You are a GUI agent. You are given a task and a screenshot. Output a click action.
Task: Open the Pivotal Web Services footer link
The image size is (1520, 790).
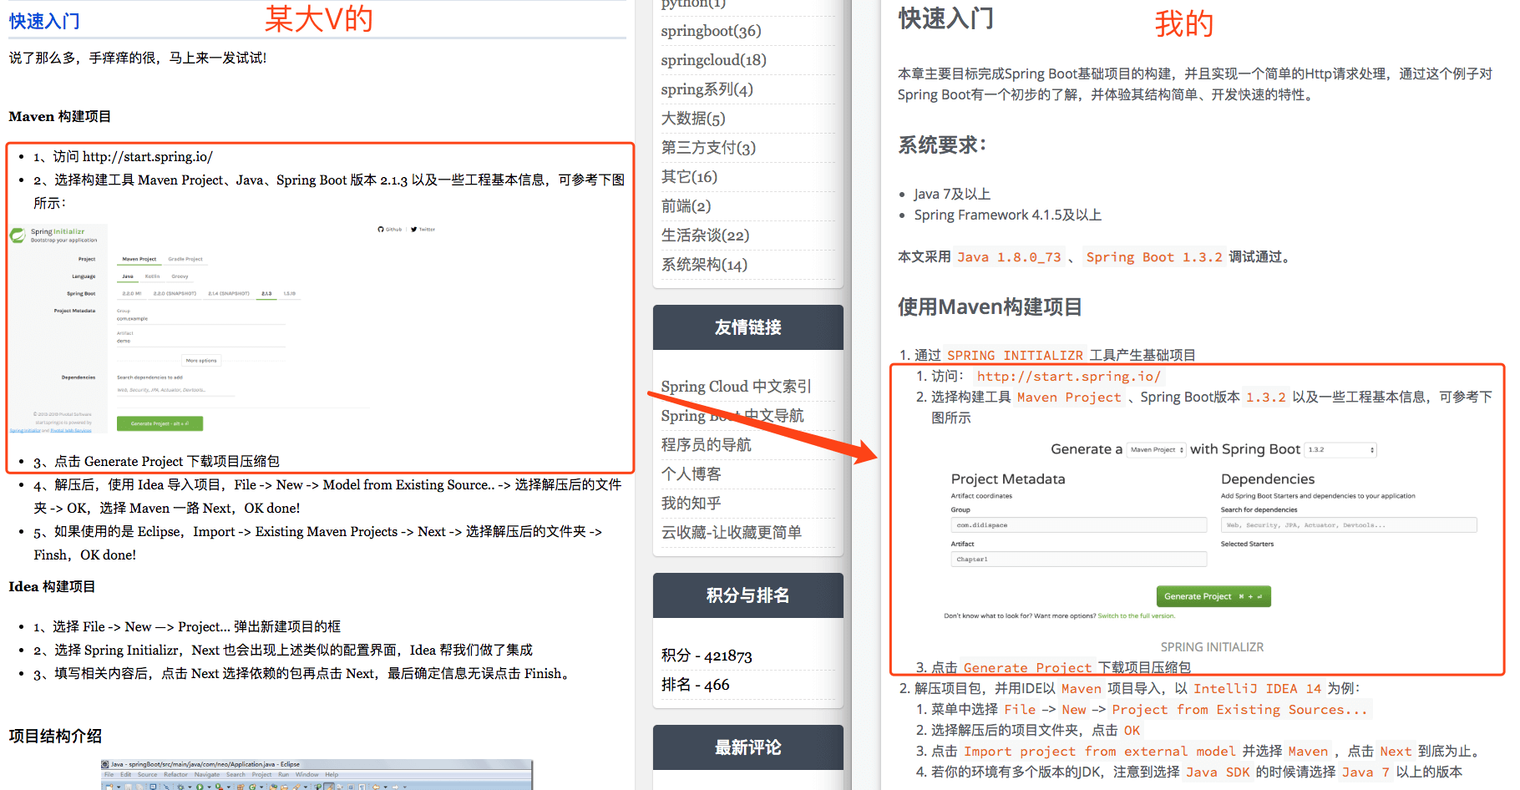click(x=71, y=431)
